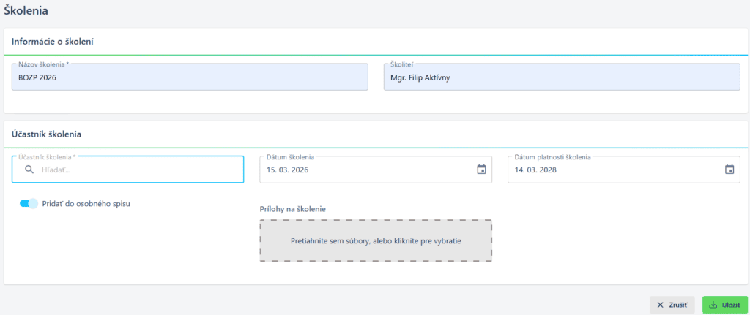This screenshot has width=750, height=315.
Task: Focus the Názov školenia field
Action: click(x=190, y=77)
